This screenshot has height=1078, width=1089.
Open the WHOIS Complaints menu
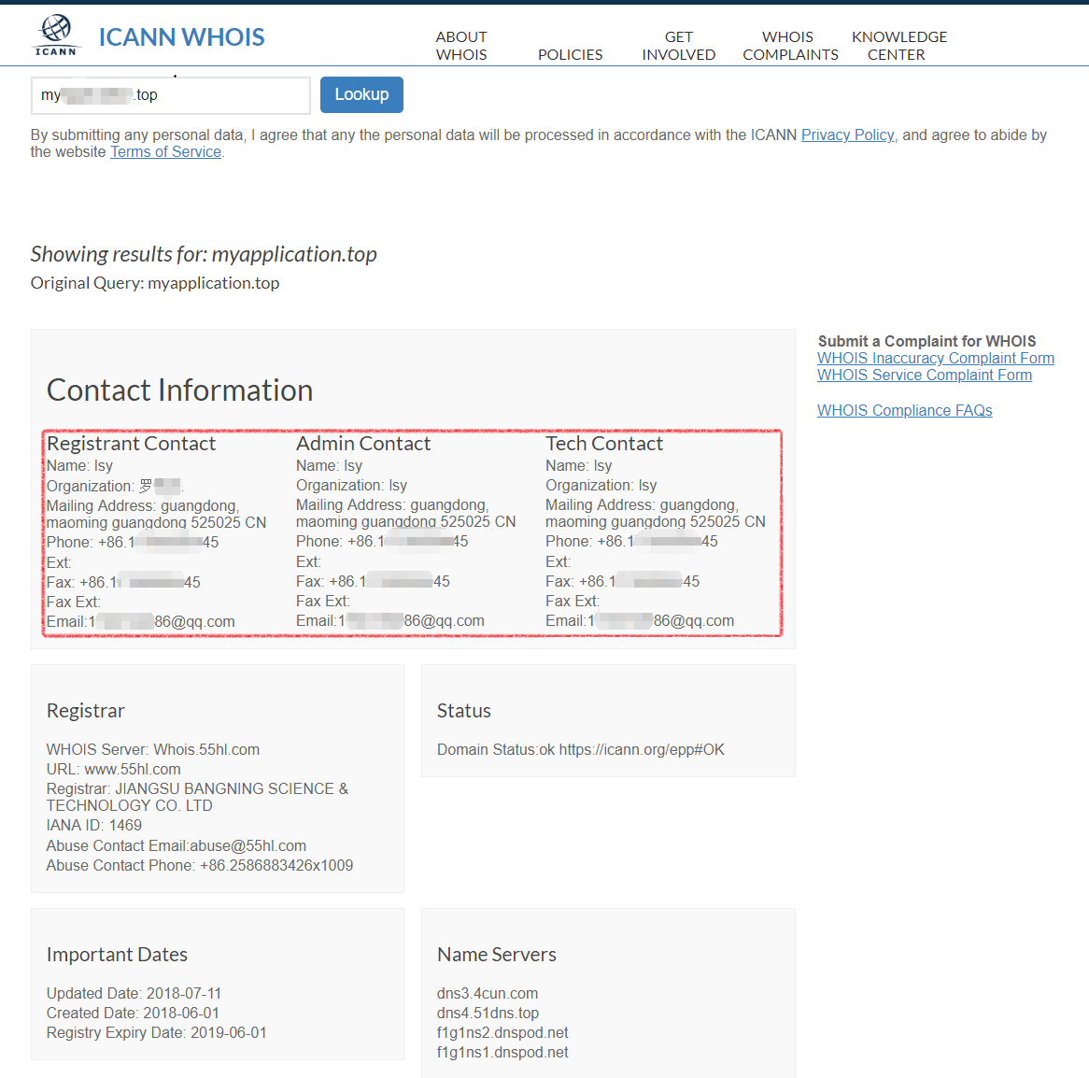click(789, 46)
